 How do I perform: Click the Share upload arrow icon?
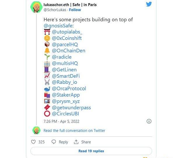76,142
